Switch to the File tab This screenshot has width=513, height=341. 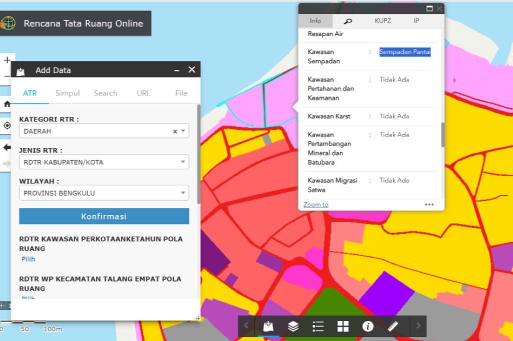pos(181,93)
